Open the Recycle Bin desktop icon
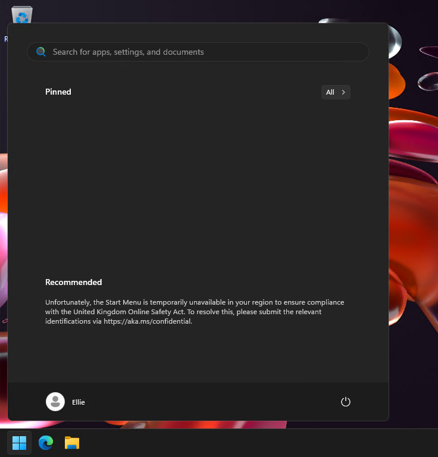The image size is (438, 457). pyautogui.click(x=22, y=14)
